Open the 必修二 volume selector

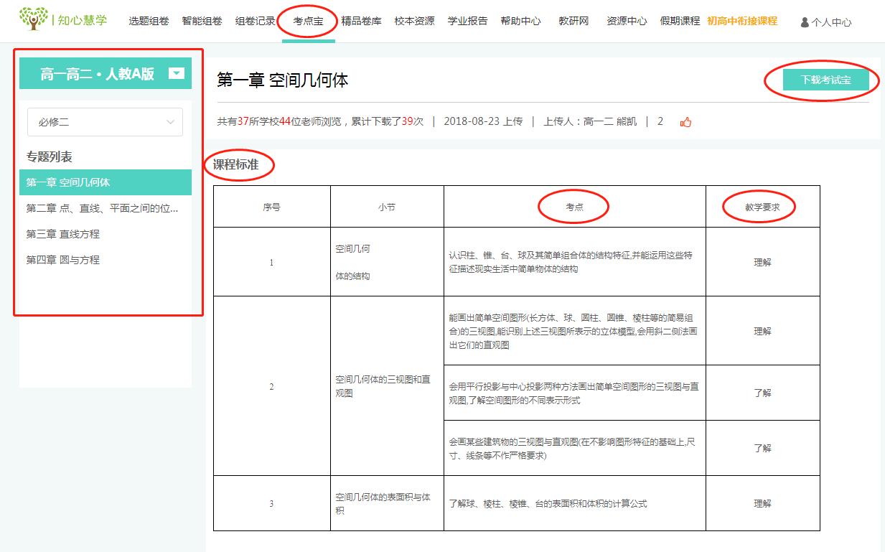pos(104,122)
